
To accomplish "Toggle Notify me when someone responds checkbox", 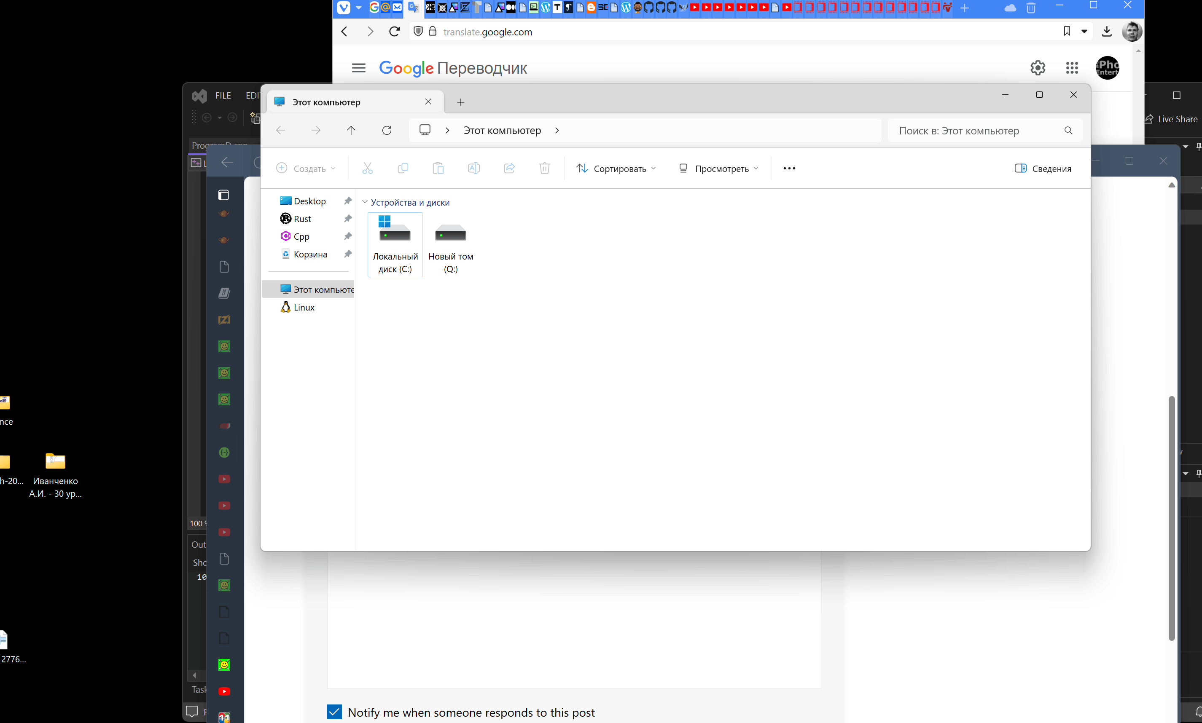I will pos(334,712).
